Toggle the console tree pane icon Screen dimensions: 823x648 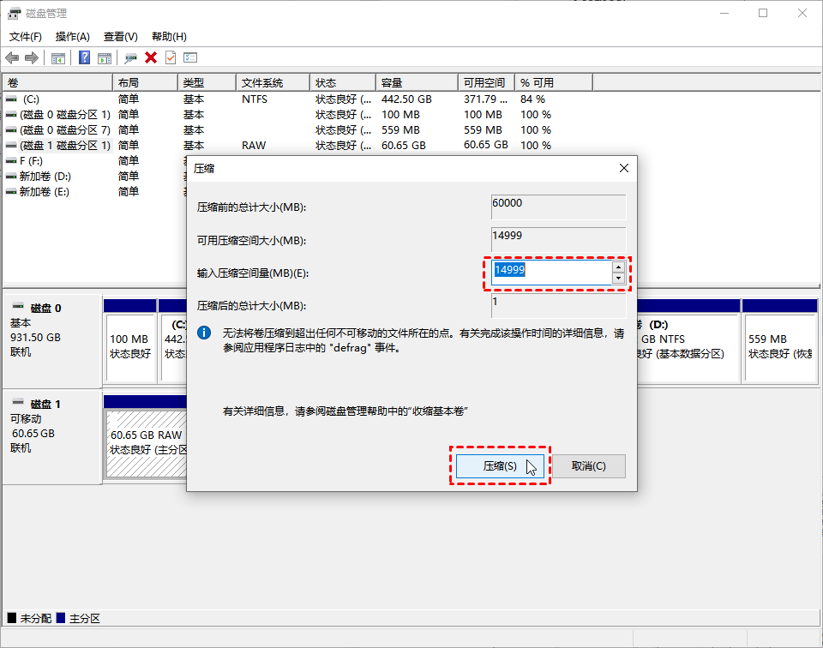[x=57, y=57]
